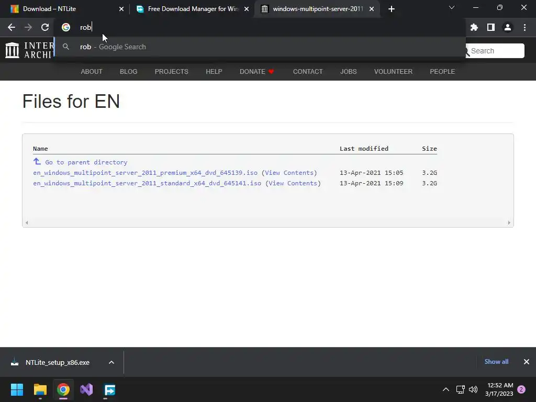
Task: Open Visual Studio from taskbar
Action: point(86,389)
